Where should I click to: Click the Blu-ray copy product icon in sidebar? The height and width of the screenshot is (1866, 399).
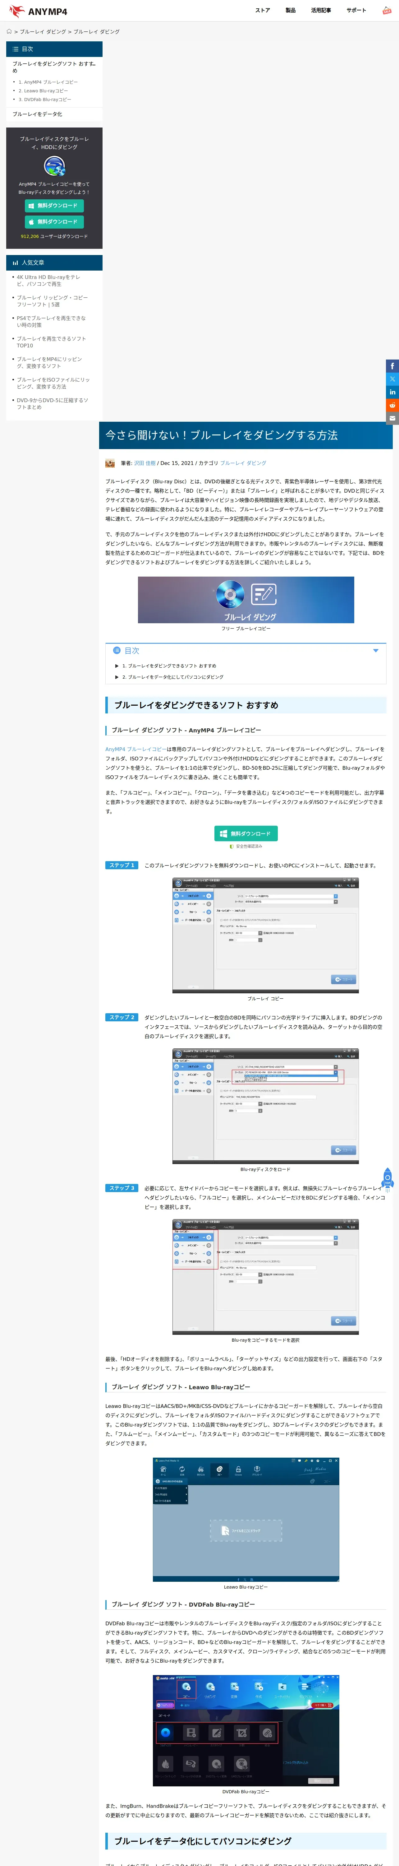coord(54,166)
